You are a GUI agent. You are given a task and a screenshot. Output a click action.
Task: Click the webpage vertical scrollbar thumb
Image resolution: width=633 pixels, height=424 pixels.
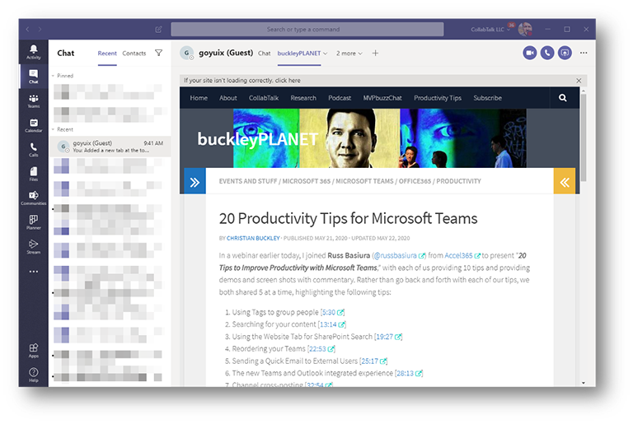tap(584, 137)
